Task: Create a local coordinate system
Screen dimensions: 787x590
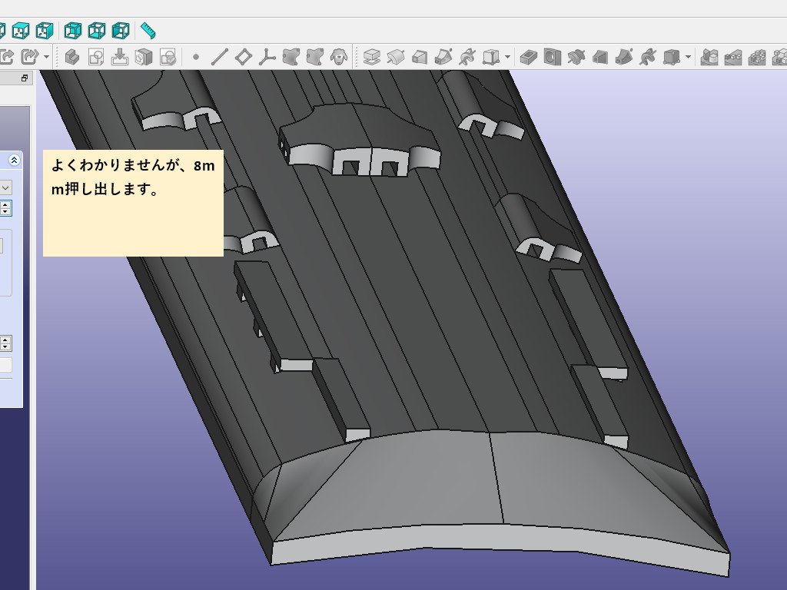Action: pyautogui.click(x=267, y=57)
